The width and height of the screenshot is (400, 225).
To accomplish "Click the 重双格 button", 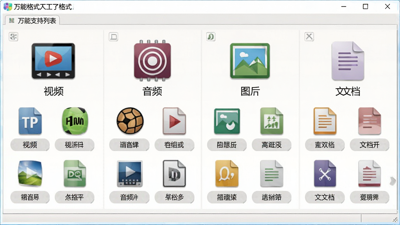I will 325,145.
